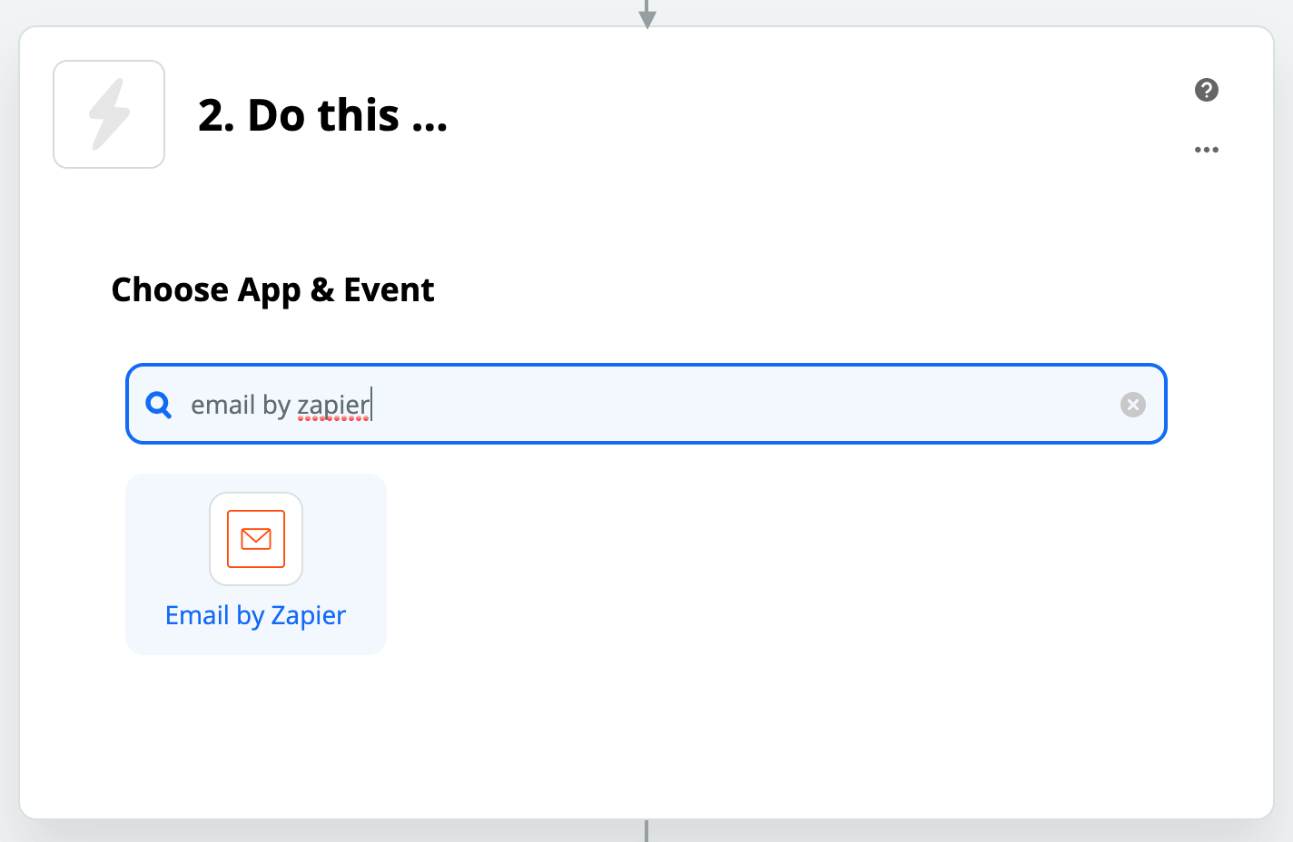1293x842 pixels.
Task: Select the orange envelope app icon
Action: point(256,539)
